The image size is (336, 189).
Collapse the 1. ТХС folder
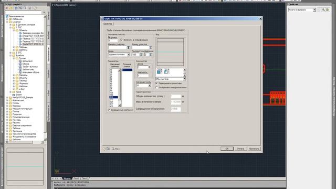10,27
